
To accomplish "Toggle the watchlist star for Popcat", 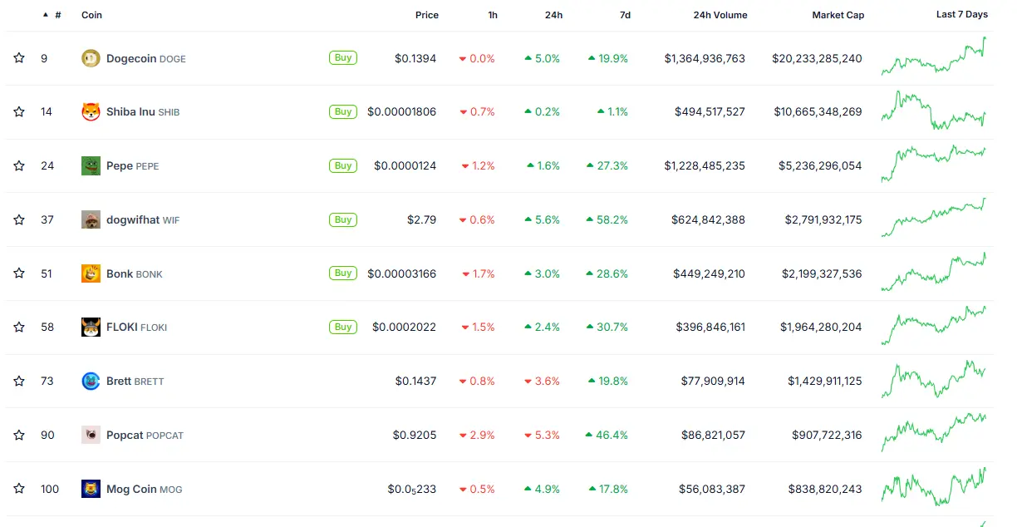I will [18, 435].
